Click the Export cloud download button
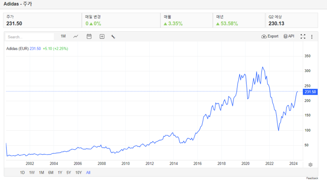The image size is (327, 180). pos(269,36)
